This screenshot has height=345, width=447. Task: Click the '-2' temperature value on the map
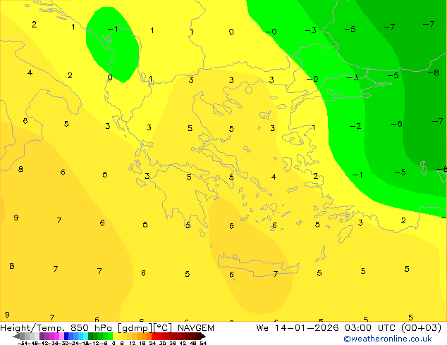(x=355, y=126)
